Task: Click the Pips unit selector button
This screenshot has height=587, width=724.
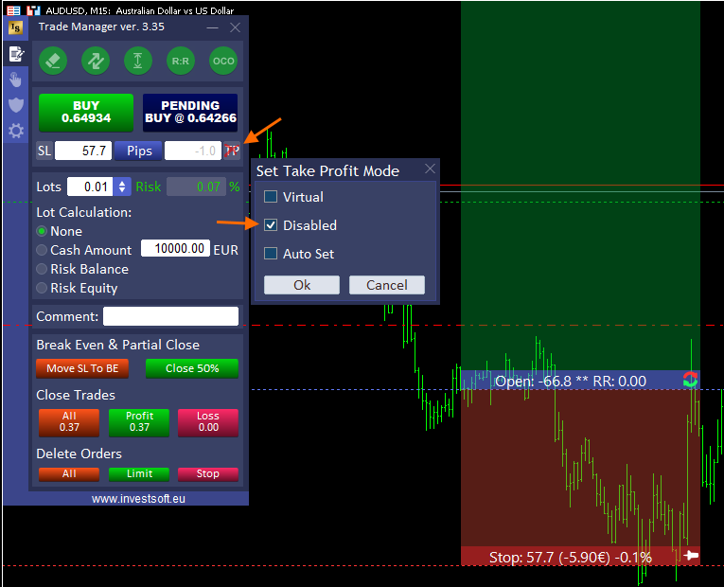Action: pos(139,151)
